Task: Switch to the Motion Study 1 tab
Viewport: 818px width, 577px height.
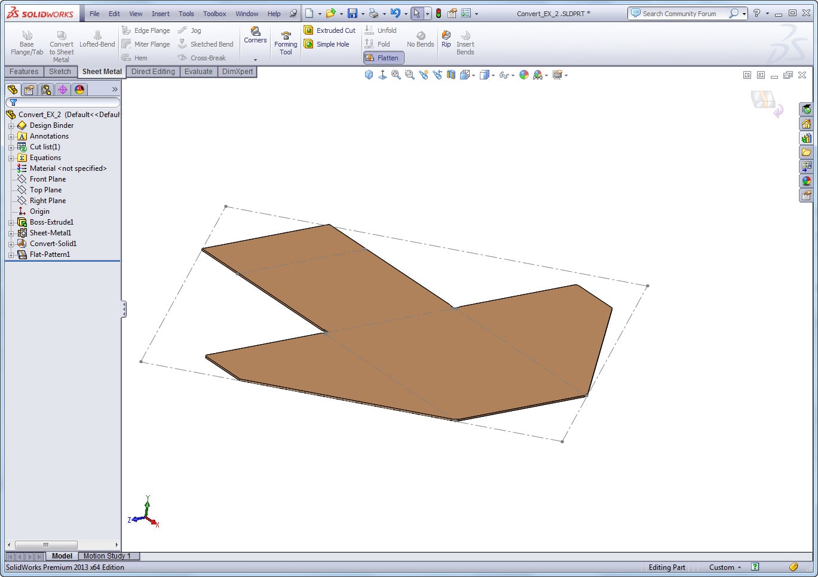Action: point(108,555)
